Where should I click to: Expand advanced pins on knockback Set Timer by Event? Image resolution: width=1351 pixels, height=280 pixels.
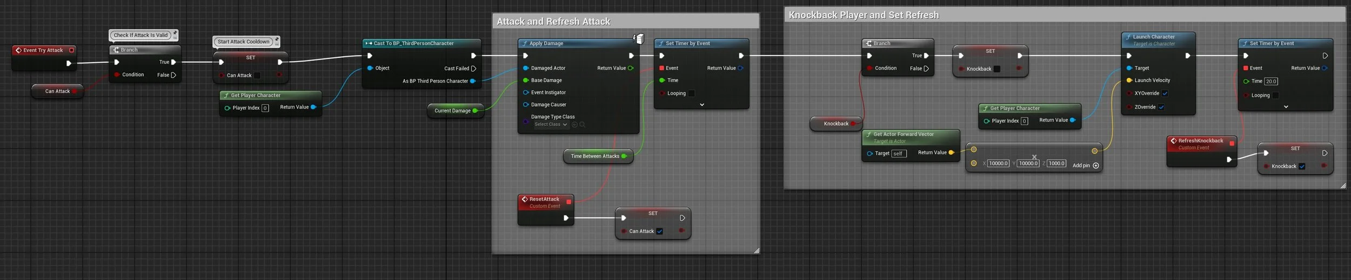(1286, 107)
